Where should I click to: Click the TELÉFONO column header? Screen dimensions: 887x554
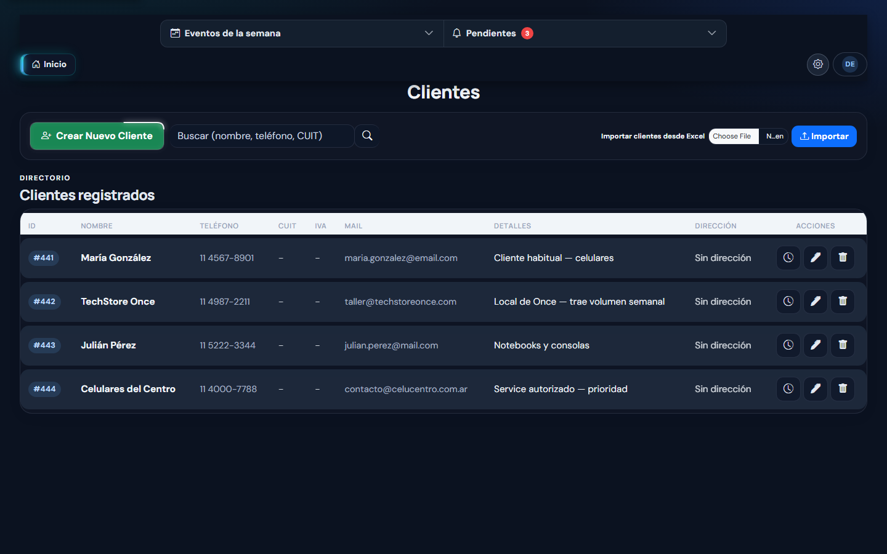tap(219, 226)
